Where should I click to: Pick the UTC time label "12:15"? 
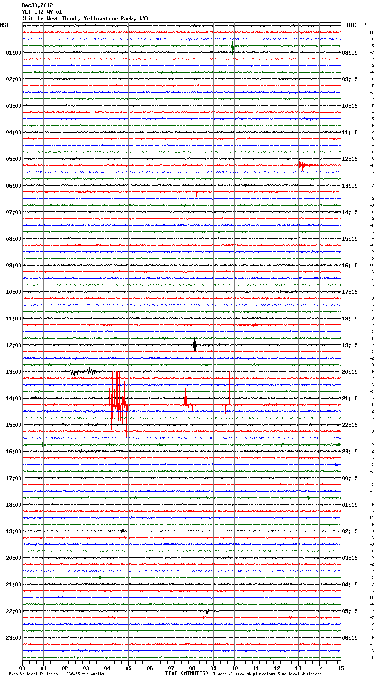(x=350, y=159)
